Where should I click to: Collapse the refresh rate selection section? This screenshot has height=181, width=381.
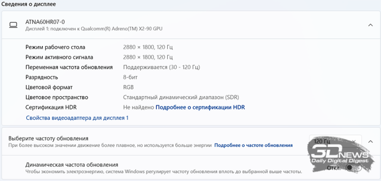(x=371, y=142)
